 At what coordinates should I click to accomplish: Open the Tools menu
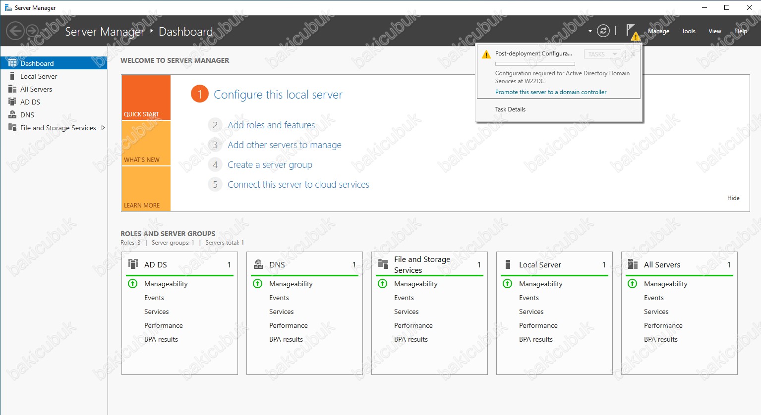click(x=688, y=31)
